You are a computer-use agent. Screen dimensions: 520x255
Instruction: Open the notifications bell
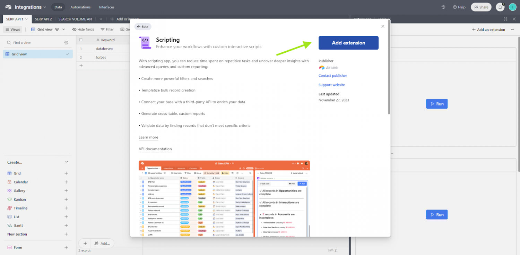(x=500, y=7)
